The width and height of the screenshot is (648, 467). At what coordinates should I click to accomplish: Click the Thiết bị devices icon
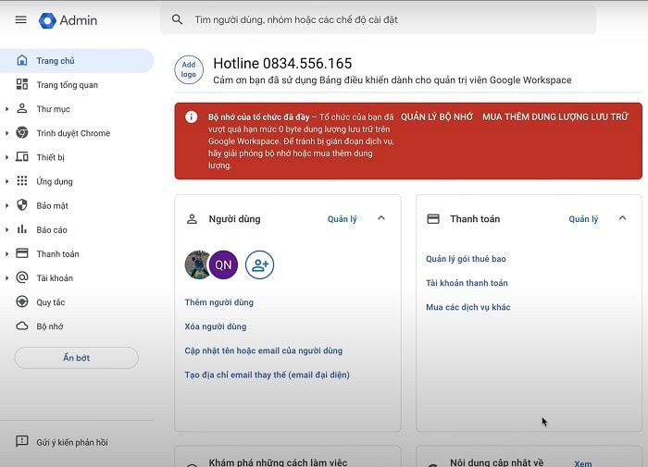[22, 157]
